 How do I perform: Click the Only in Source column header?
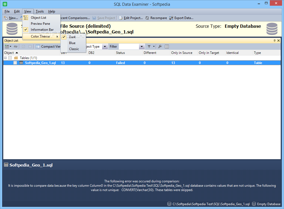[184, 53]
